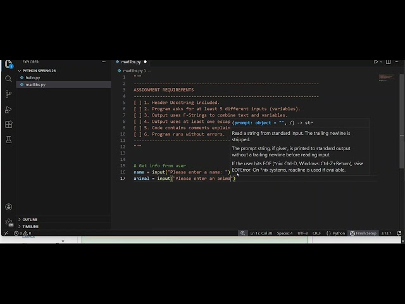
Task: Click requirement 6 runs without errors
Action: click(179, 134)
